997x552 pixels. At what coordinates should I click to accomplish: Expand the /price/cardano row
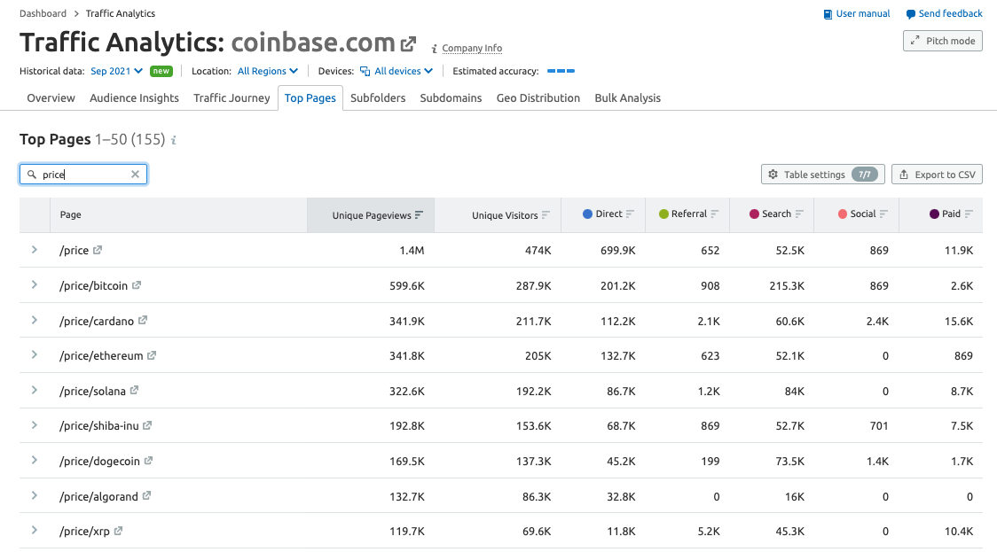coord(35,320)
